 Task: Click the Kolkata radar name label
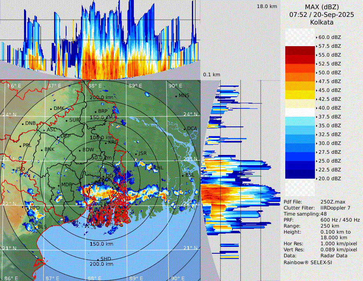(322, 22)
